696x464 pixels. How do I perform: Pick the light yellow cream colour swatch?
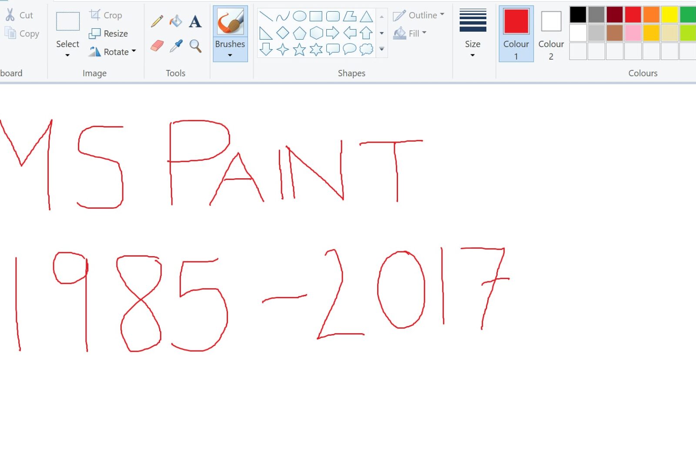coord(669,33)
